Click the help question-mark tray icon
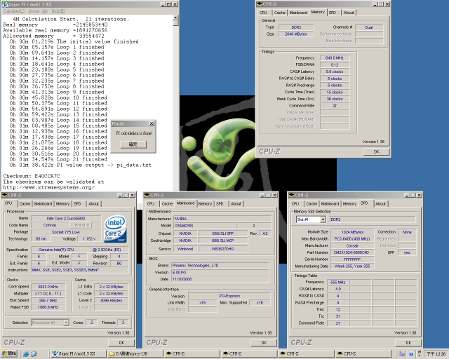 pyautogui.click(x=411, y=354)
